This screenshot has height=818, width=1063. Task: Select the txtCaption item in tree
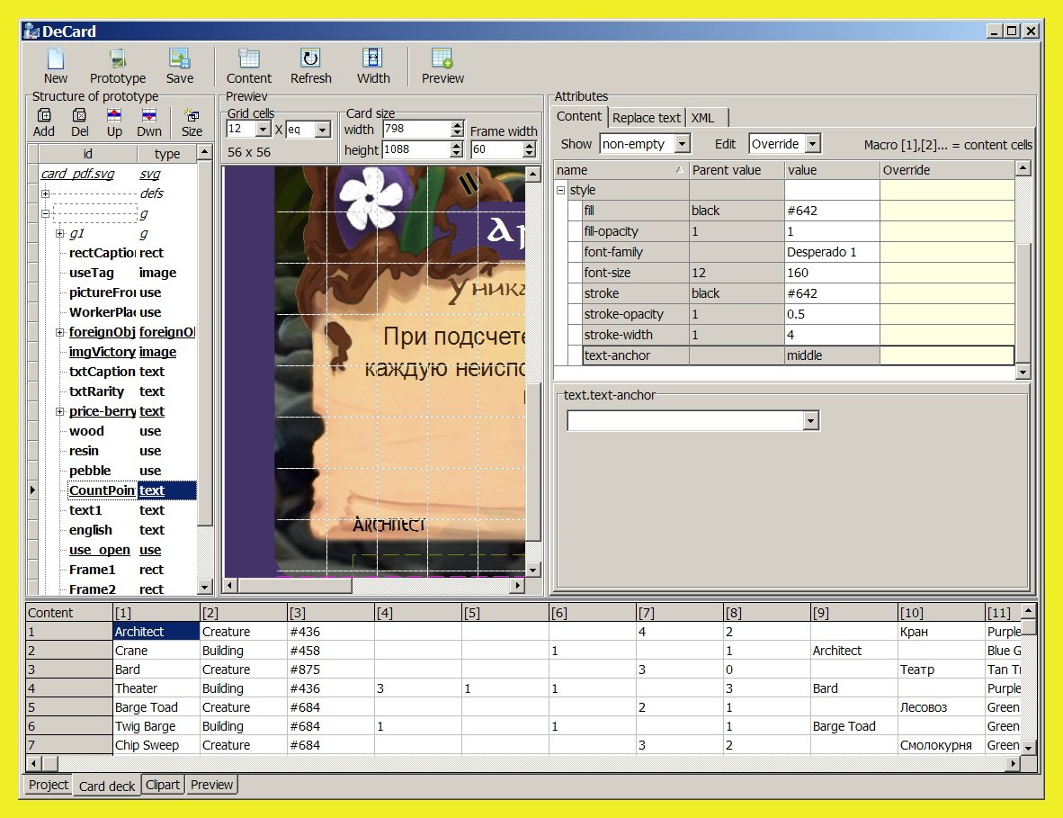tap(102, 372)
